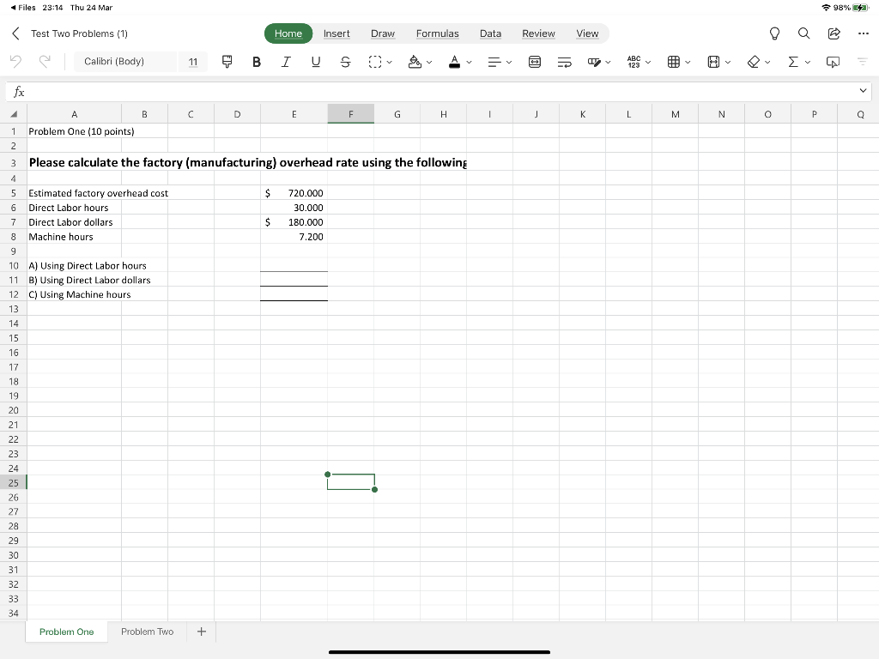The image size is (879, 659).
Task: Select the 'Problem One (10 points)' cell
Action: (74, 131)
